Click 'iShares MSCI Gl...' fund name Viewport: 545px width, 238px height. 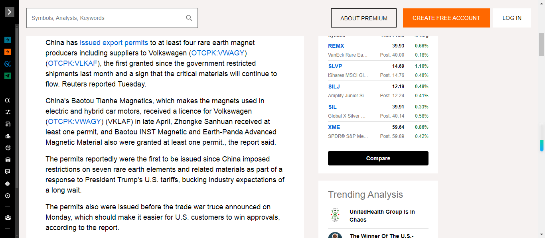[x=348, y=75]
